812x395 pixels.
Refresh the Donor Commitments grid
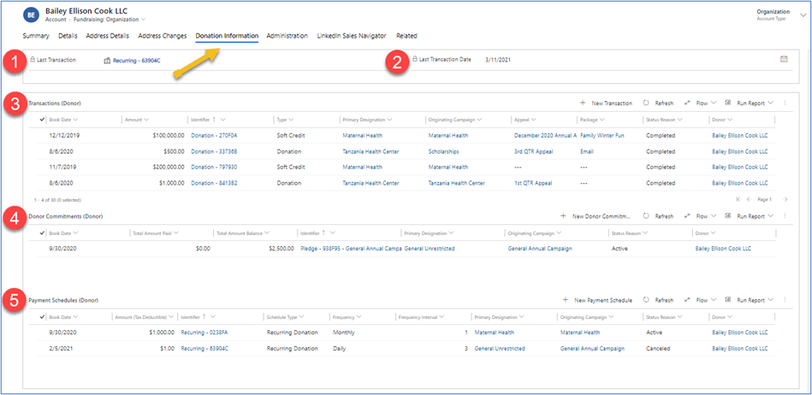coord(646,216)
